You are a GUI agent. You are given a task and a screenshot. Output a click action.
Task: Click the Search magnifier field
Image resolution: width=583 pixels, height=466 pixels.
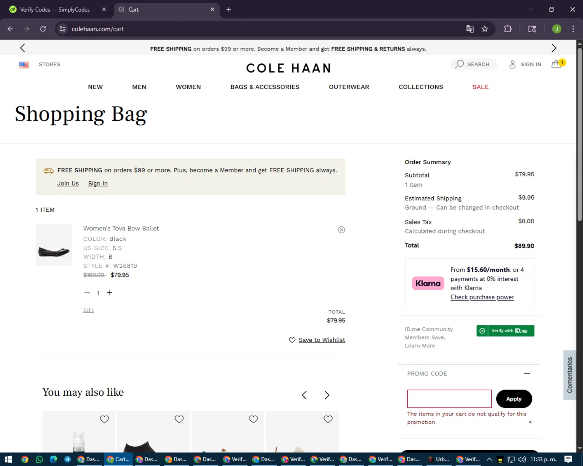point(473,64)
